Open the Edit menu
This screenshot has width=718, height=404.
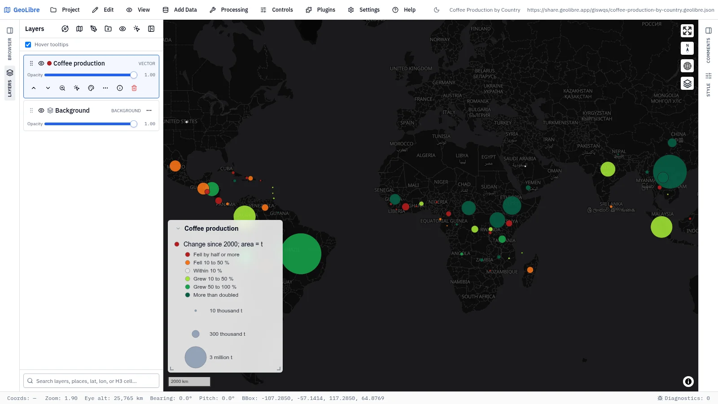click(103, 10)
